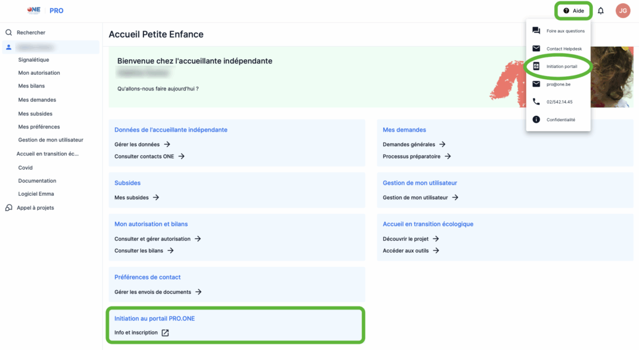Expand Accueil en transition éc... sidebar section
The width and height of the screenshot is (639, 350).
47,153
